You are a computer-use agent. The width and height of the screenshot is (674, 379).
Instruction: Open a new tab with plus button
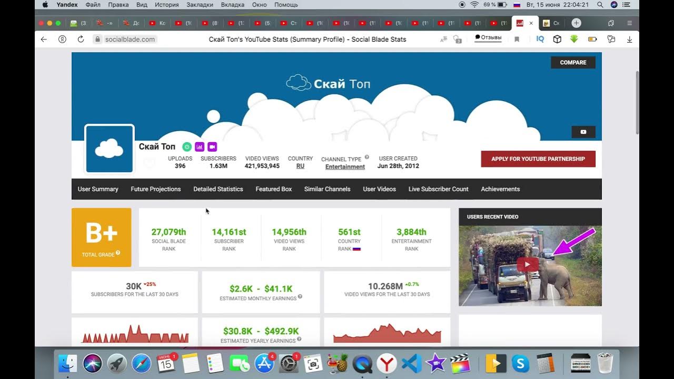click(577, 23)
